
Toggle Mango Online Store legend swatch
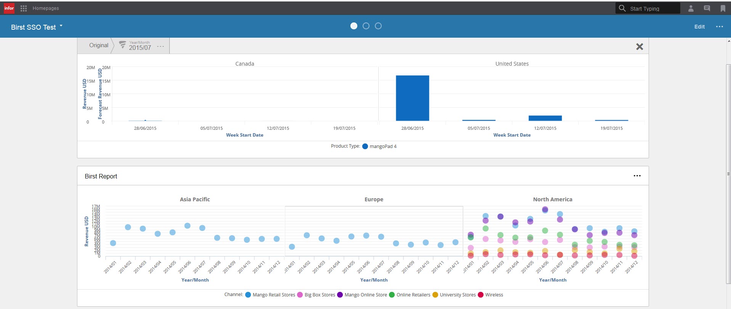[x=340, y=295]
